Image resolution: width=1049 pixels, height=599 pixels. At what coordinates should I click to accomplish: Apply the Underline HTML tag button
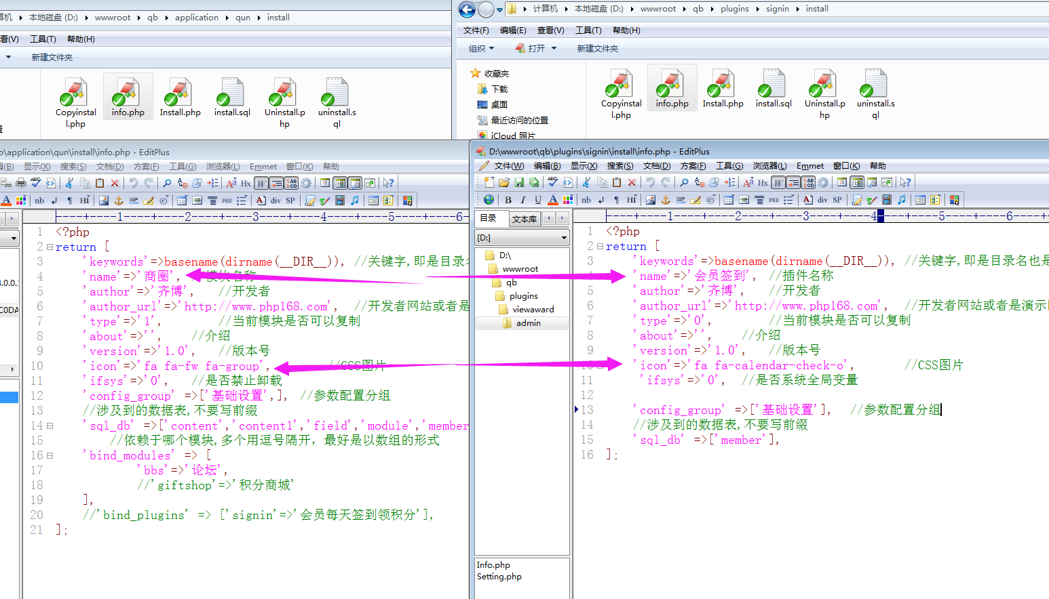coord(538,200)
